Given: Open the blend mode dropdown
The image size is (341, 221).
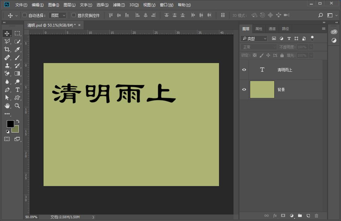Looking at the screenshot, I should coord(258,47).
